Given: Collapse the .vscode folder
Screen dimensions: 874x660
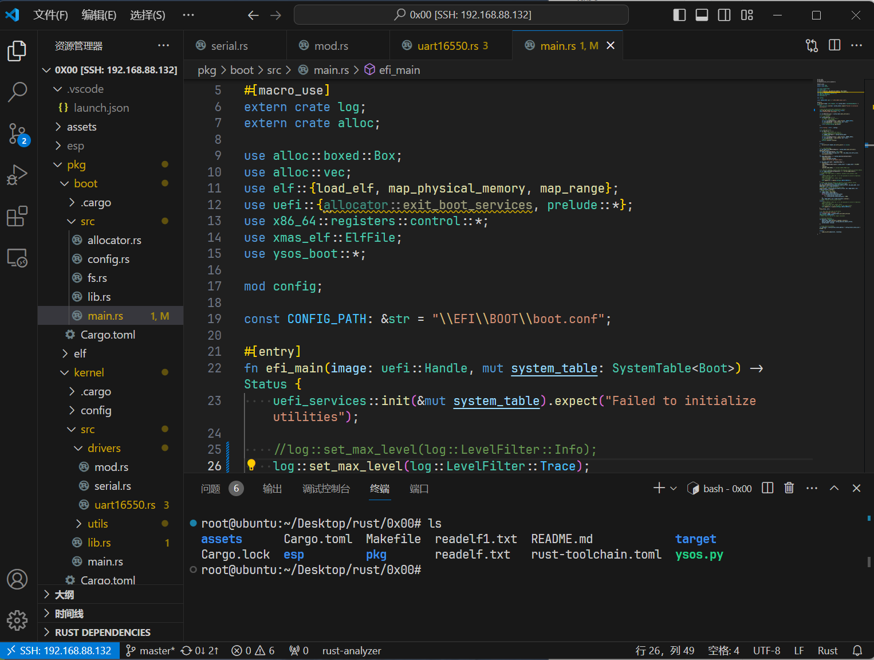Looking at the screenshot, I should [111, 89].
